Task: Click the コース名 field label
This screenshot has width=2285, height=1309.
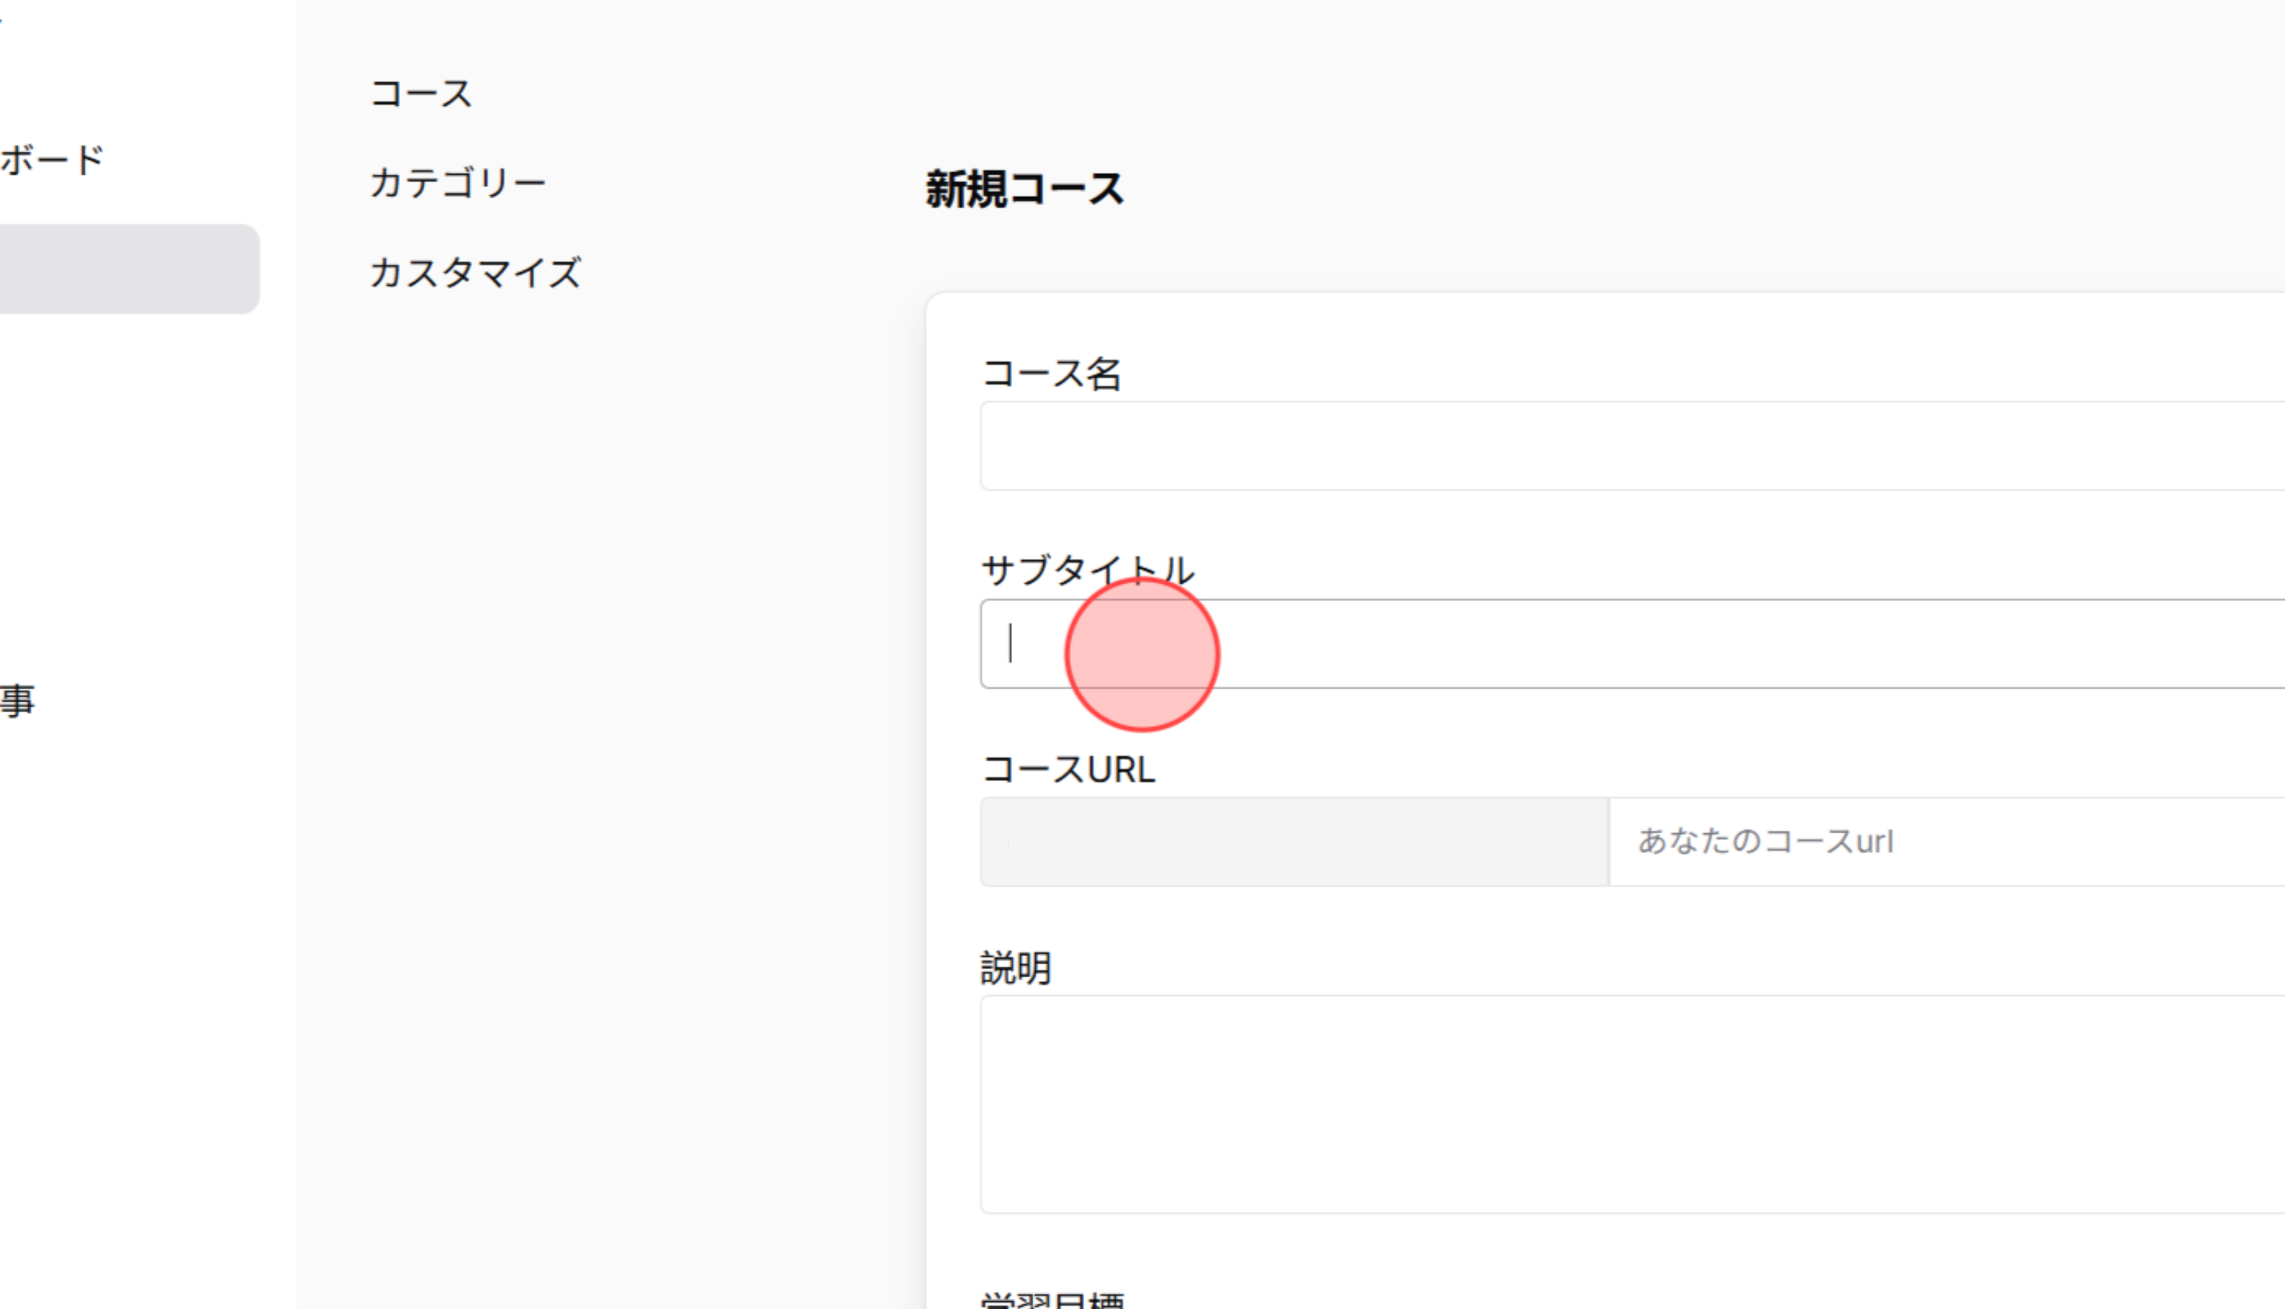Action: click(x=1052, y=372)
